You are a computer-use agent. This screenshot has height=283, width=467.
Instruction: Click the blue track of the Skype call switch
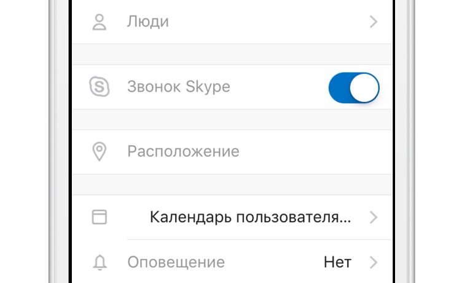click(340, 87)
